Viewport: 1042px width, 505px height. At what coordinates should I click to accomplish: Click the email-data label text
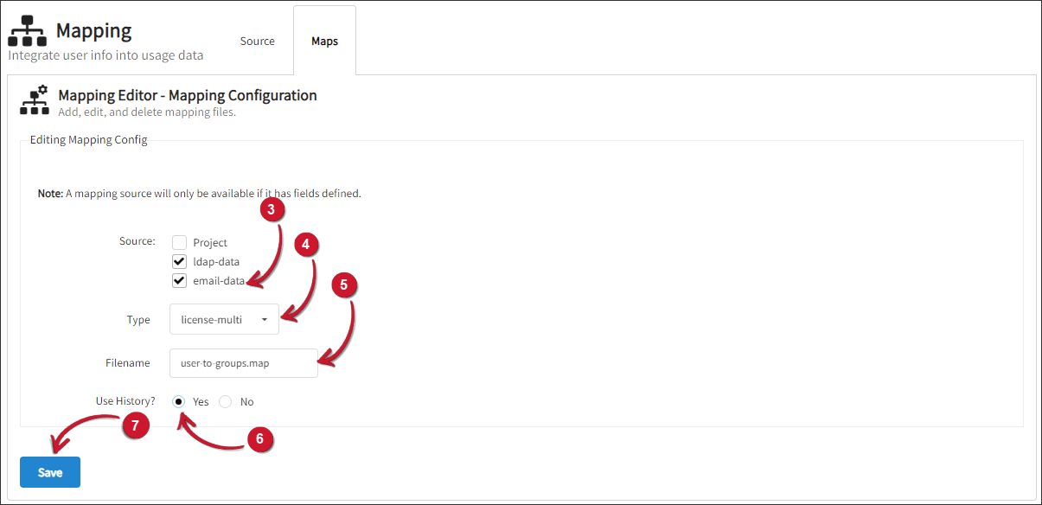coord(219,281)
